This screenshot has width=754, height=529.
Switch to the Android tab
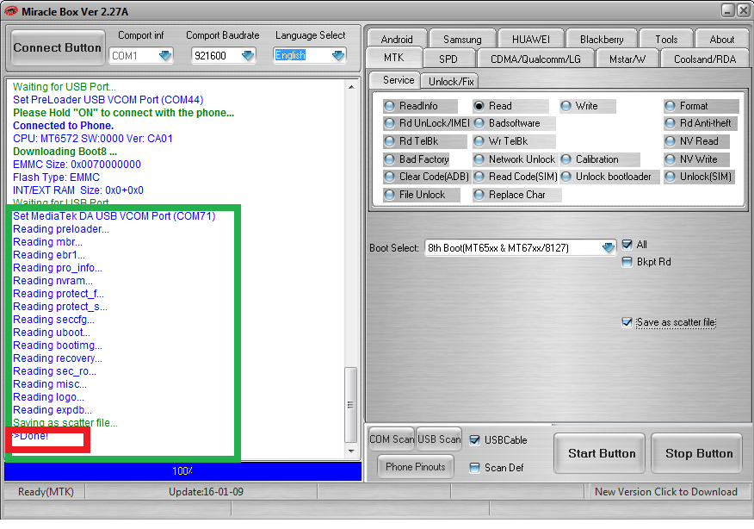click(x=397, y=39)
